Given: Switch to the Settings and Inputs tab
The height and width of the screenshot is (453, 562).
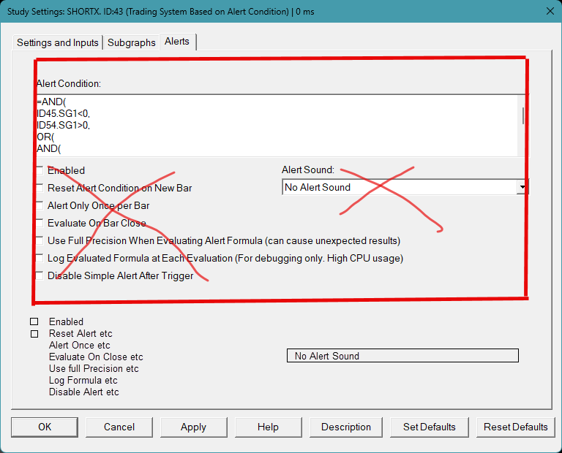Looking at the screenshot, I should coord(58,42).
